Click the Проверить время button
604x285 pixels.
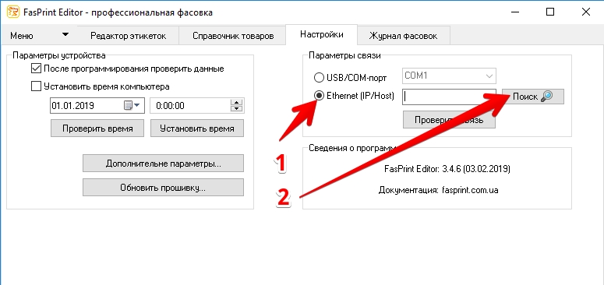[x=97, y=128]
